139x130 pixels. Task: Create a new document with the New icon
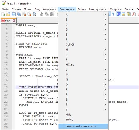click(x=3, y=14)
